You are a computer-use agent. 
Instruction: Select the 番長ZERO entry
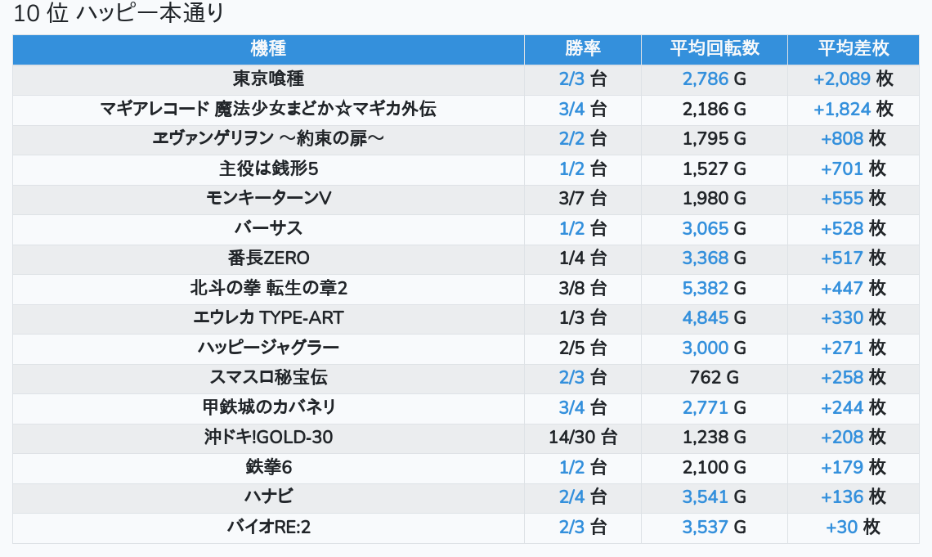tap(268, 258)
